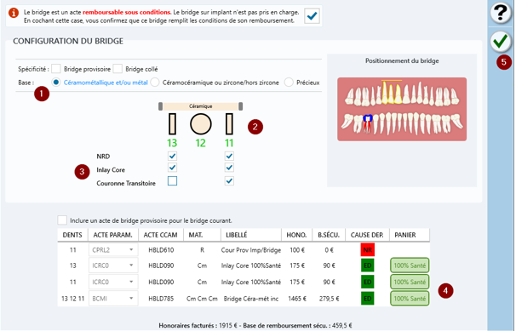Click 100% Santé button on bridge row
The height and width of the screenshot is (331, 516).
pyautogui.click(x=410, y=299)
